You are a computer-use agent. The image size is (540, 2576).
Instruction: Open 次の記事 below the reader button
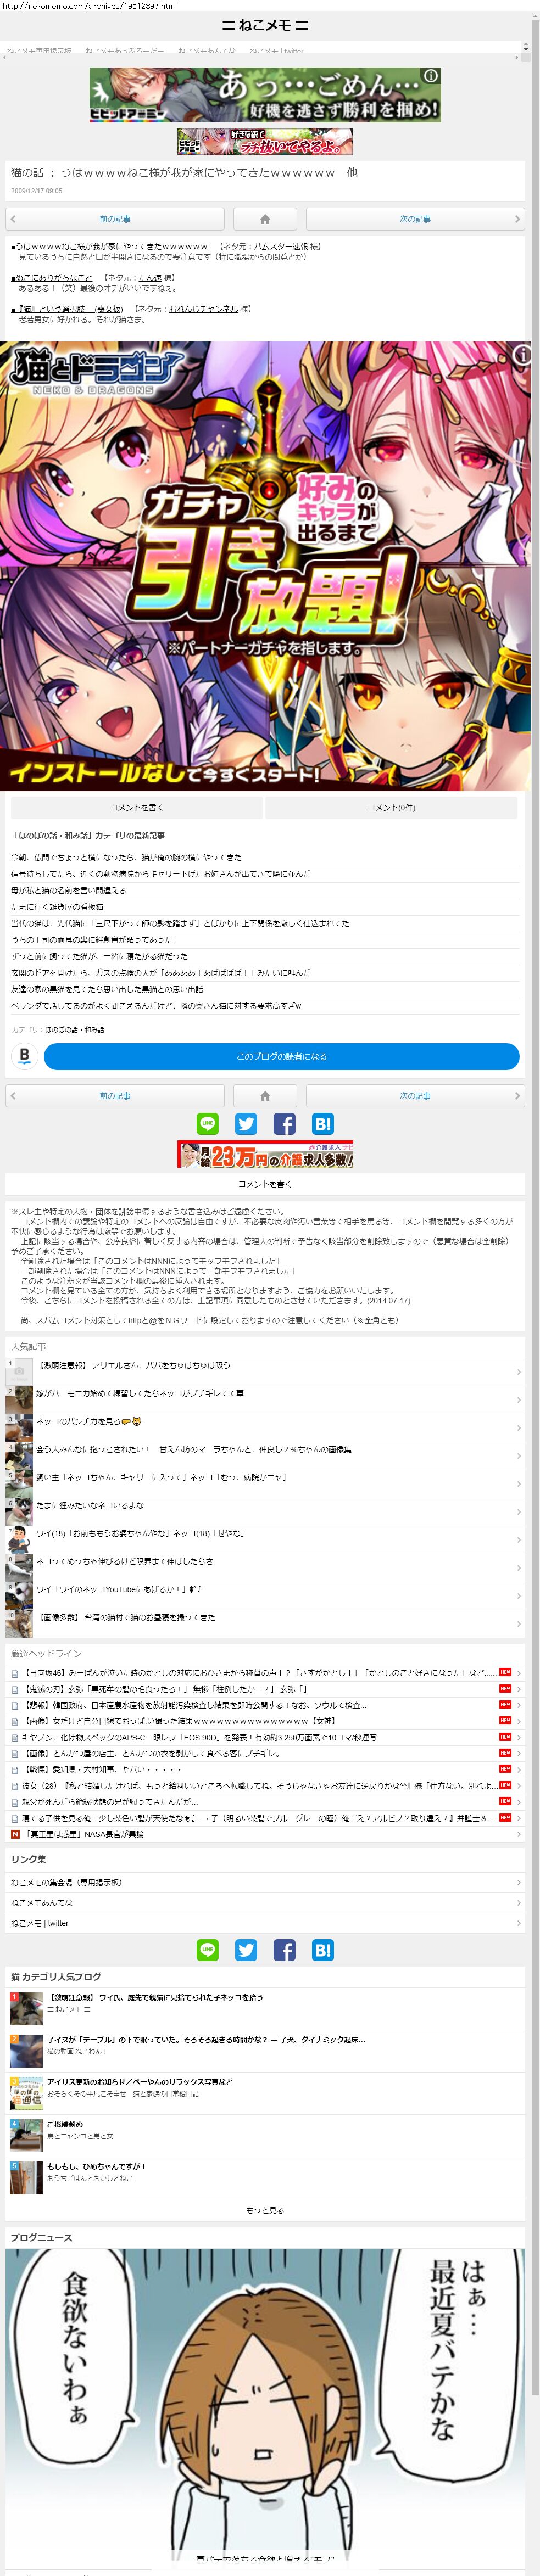point(415,1096)
